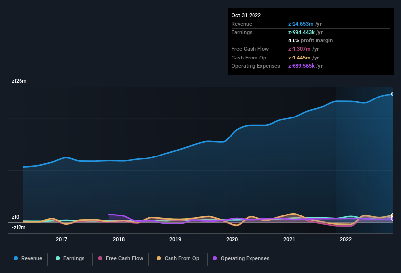The height and width of the screenshot is (273, 401).
Task: Click the orange Cash From Op end marker
Action: (x=393, y=215)
